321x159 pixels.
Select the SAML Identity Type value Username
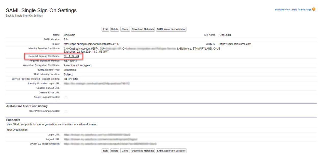point(70,70)
